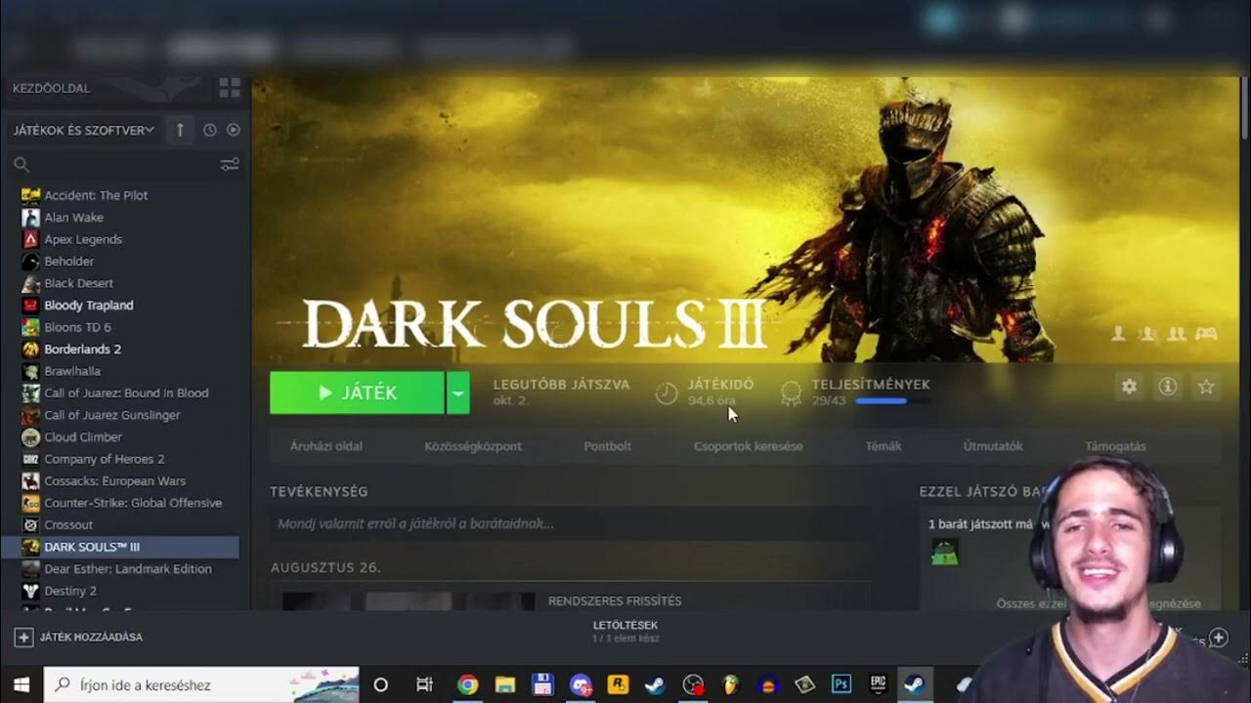Open the Windows Start menu
Viewport: 1251px width, 703px height.
pyautogui.click(x=21, y=684)
